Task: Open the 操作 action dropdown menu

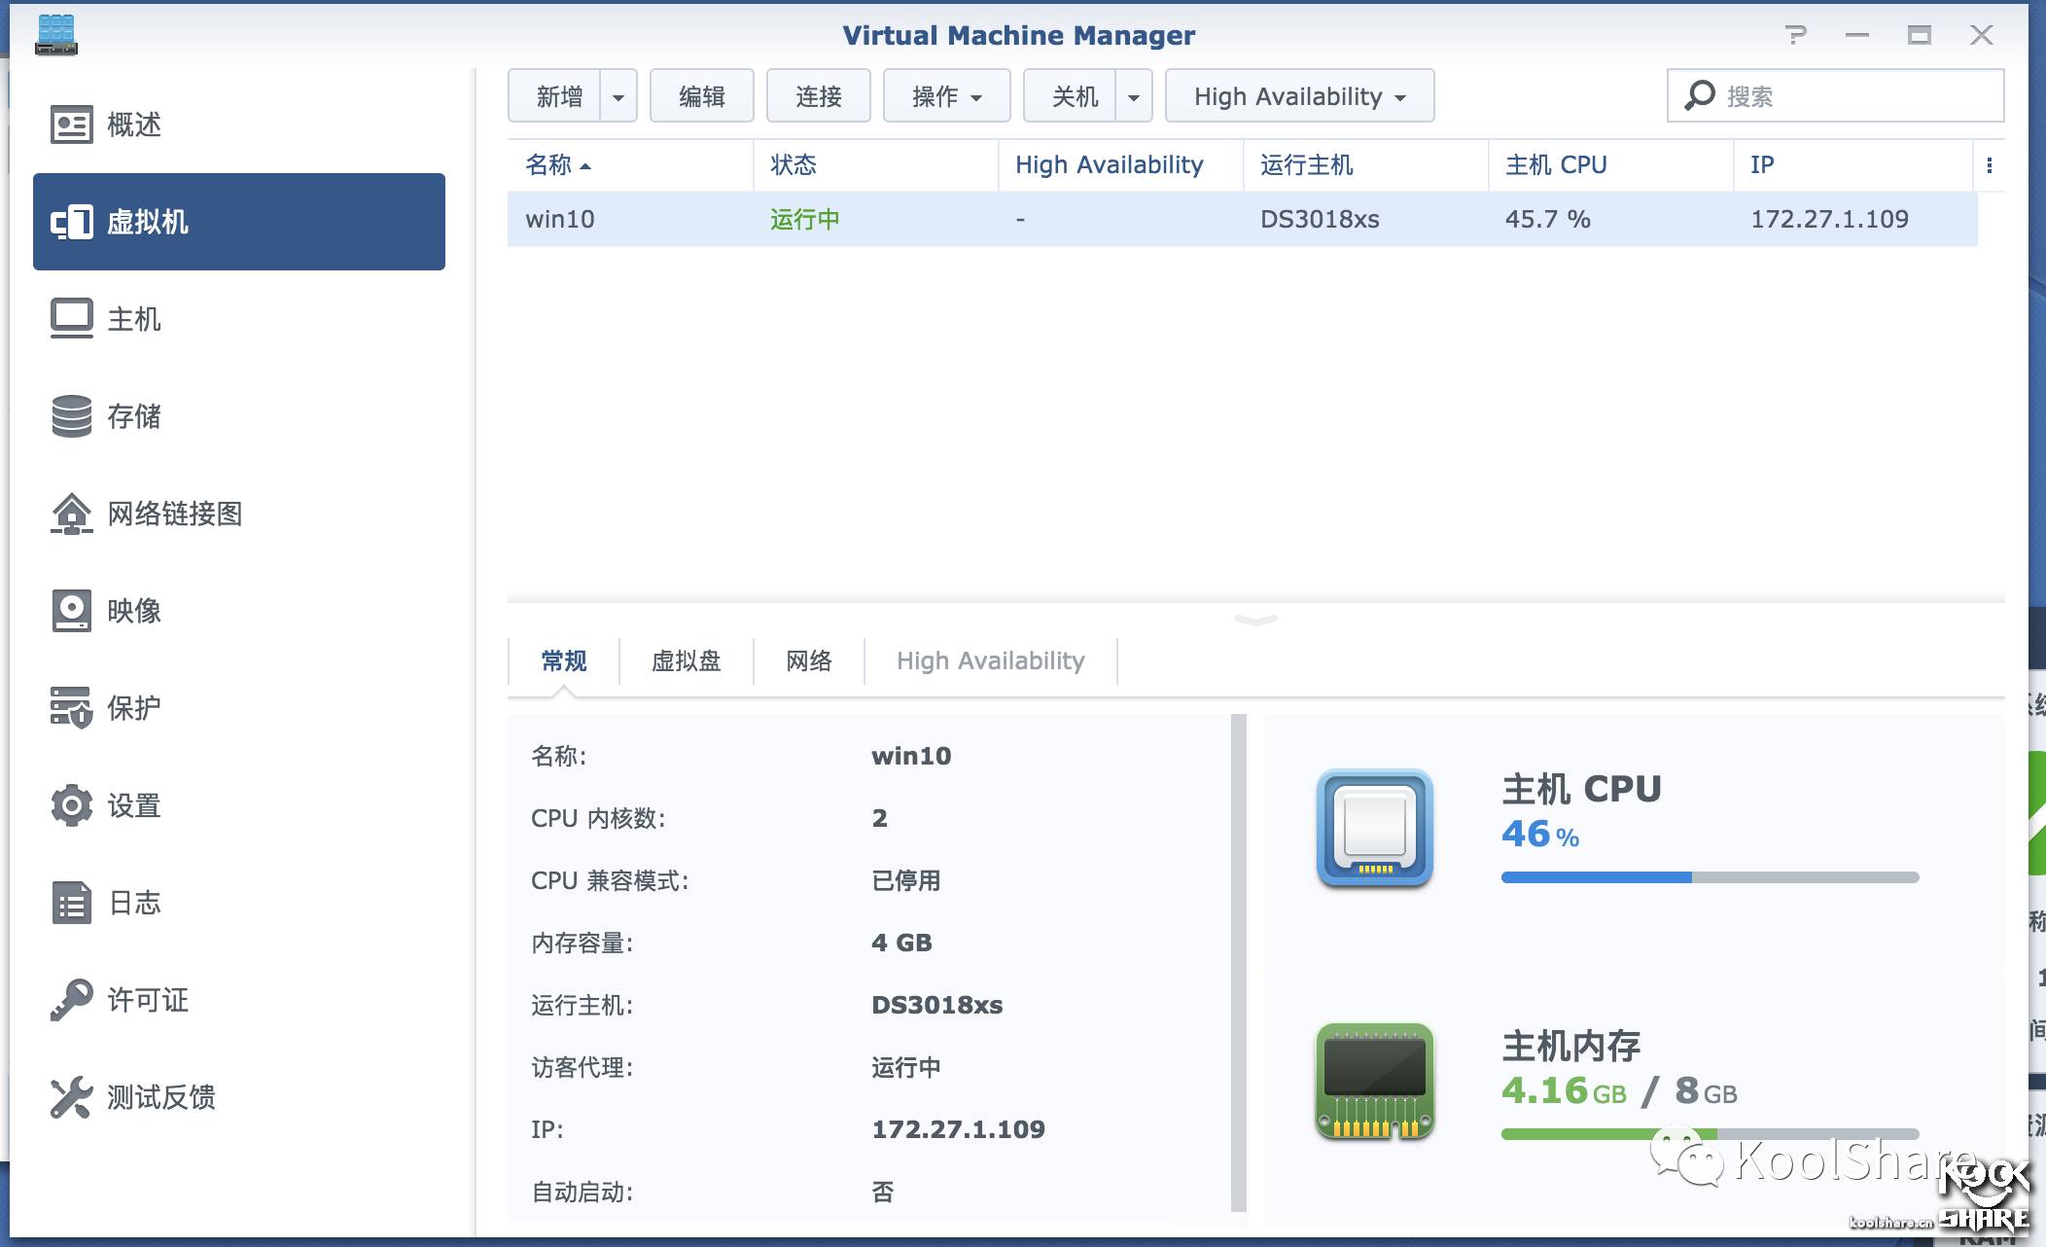Action: pyautogui.click(x=946, y=96)
